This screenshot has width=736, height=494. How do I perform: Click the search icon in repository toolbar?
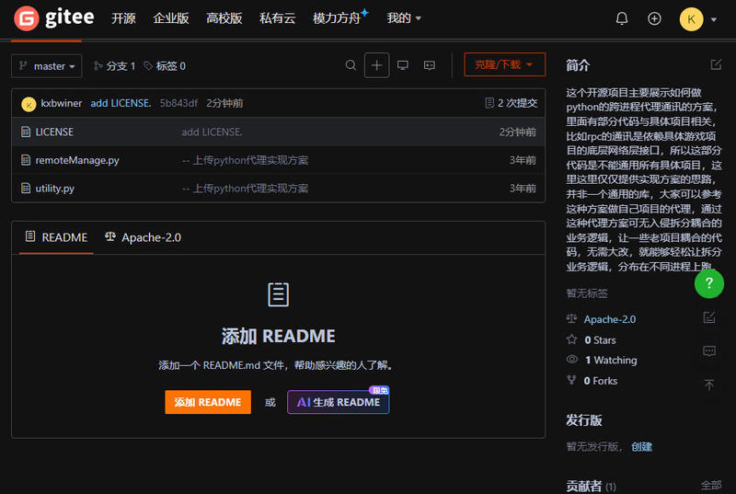point(351,65)
